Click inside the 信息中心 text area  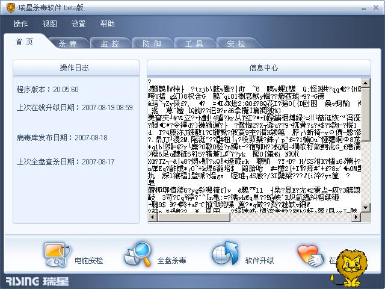point(254,146)
